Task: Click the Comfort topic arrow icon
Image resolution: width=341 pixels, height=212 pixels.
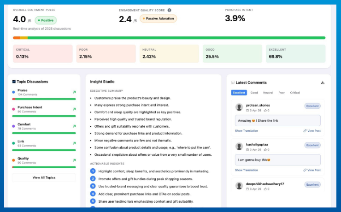Action: (74, 126)
